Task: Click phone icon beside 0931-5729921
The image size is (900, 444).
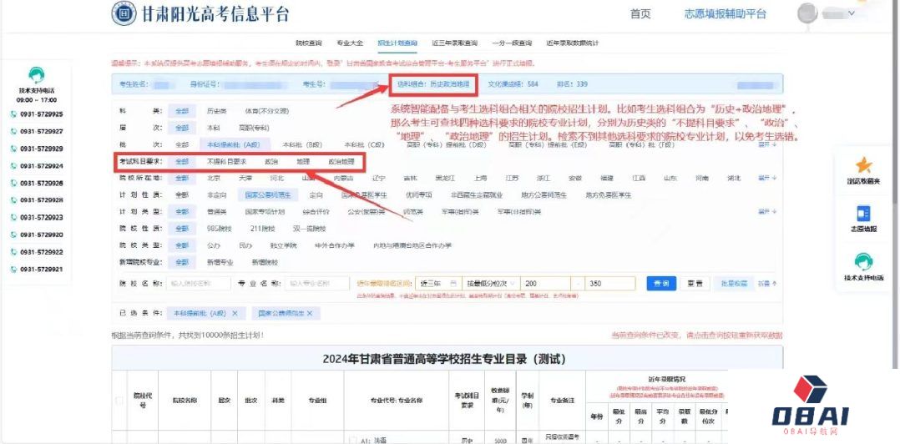Action: [13, 269]
